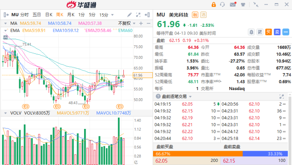Switch to the 1分 one-minute tab
The width and height of the screenshot is (292, 165).
(x=81, y=15)
